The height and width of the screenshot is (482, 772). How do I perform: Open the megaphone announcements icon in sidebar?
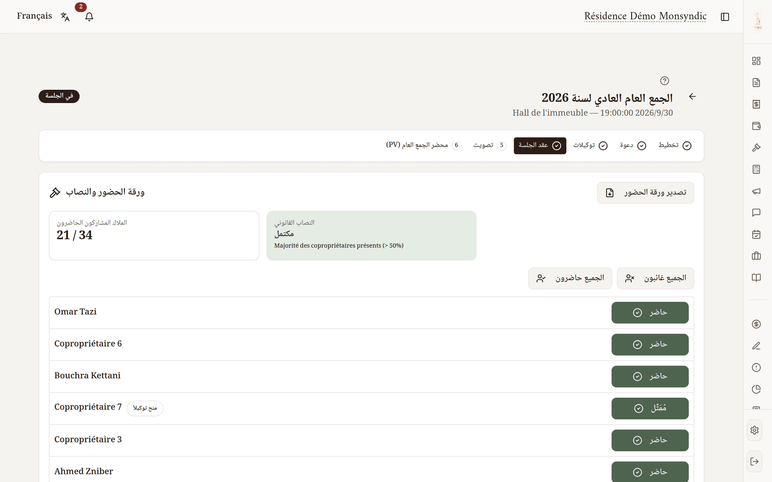pos(756,191)
